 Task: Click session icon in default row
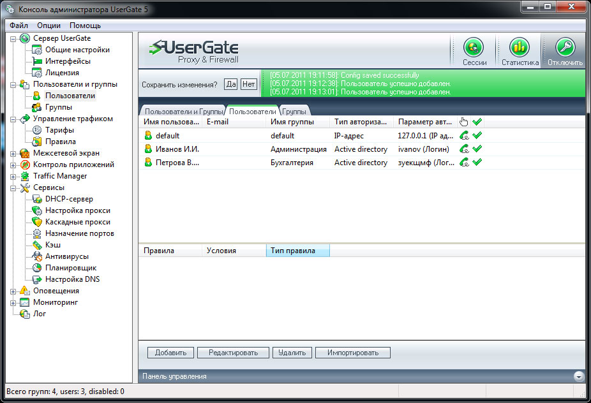pyautogui.click(x=465, y=135)
